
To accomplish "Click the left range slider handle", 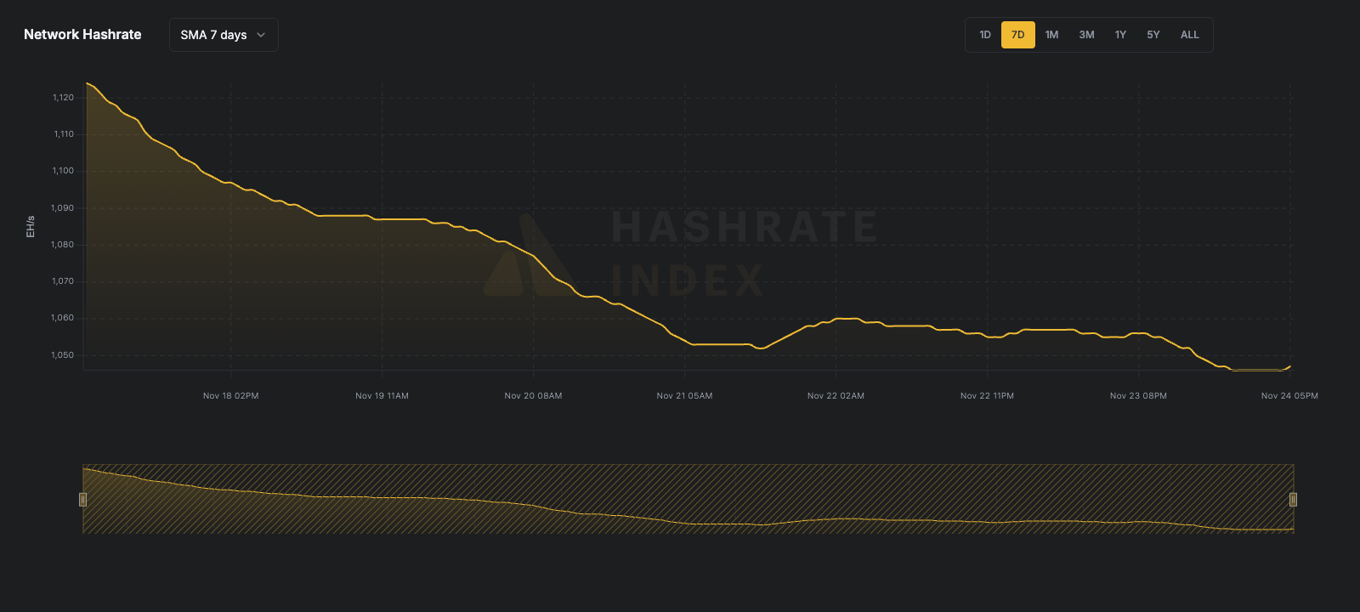I will (x=82, y=499).
